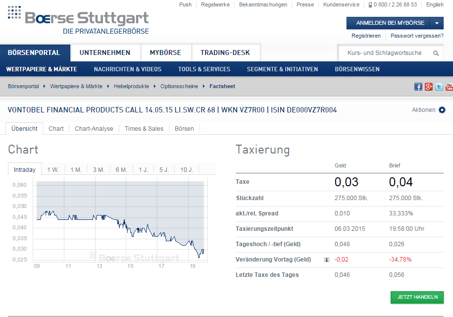Click the search magnifier icon

point(436,53)
